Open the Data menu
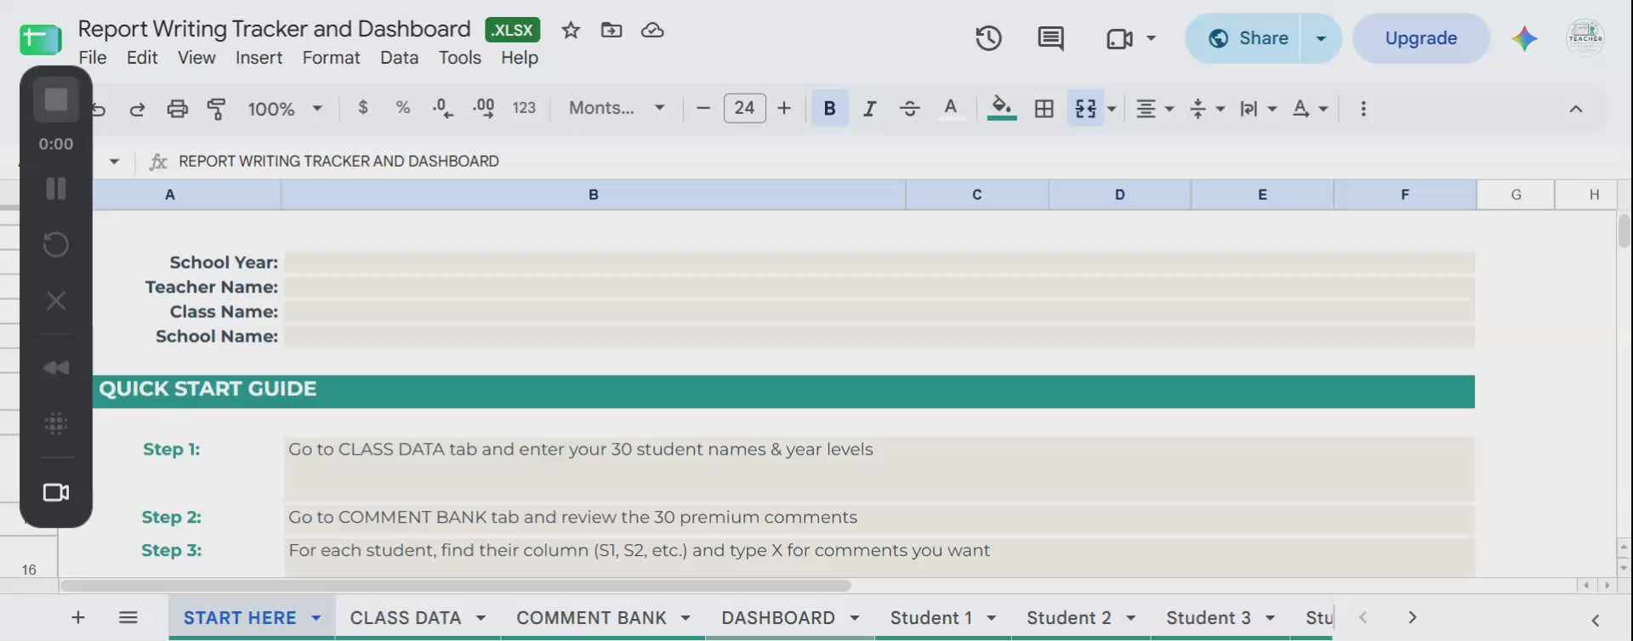Image resolution: width=1633 pixels, height=641 pixels. pyautogui.click(x=399, y=58)
